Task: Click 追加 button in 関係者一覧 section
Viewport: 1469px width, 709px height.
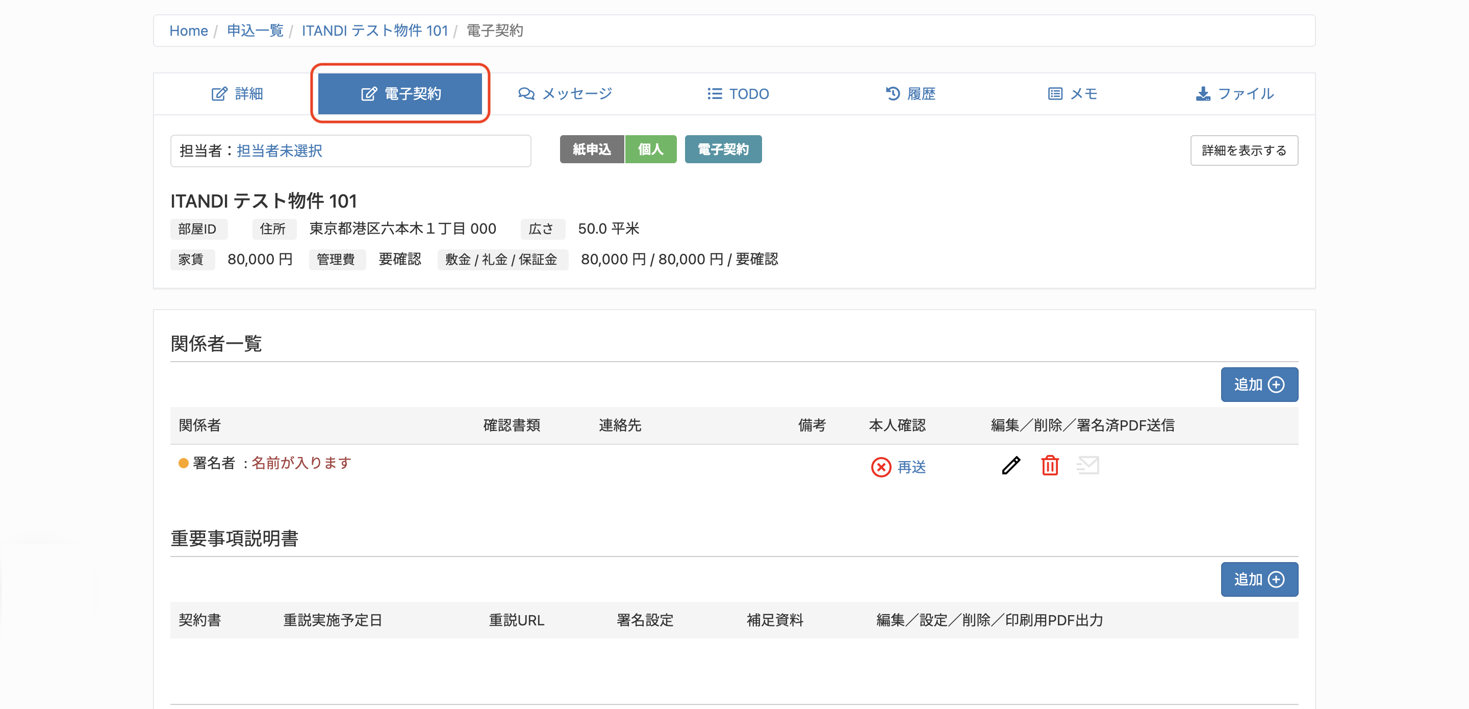Action: 1259,385
